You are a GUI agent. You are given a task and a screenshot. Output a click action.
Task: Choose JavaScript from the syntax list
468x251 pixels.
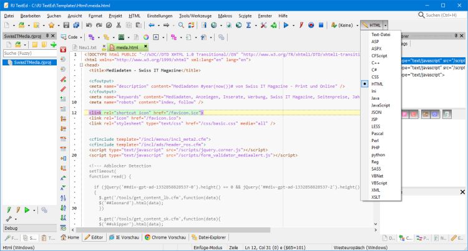tap(379, 105)
